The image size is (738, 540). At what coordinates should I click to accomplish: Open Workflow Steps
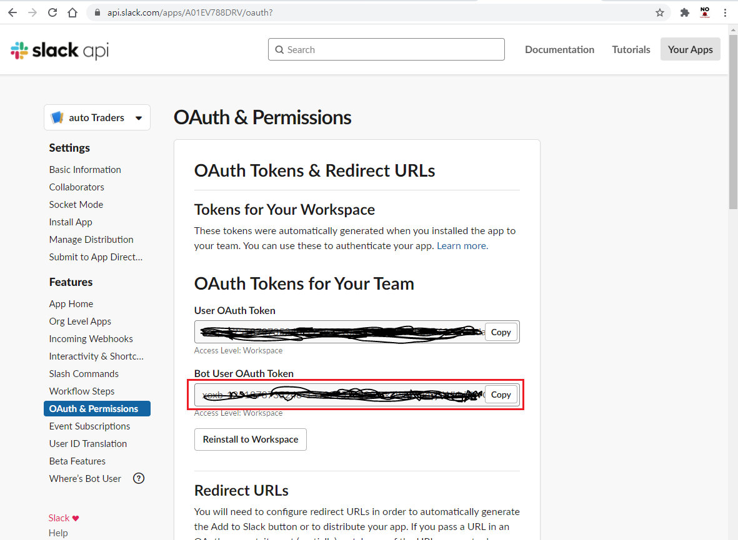[x=82, y=391]
